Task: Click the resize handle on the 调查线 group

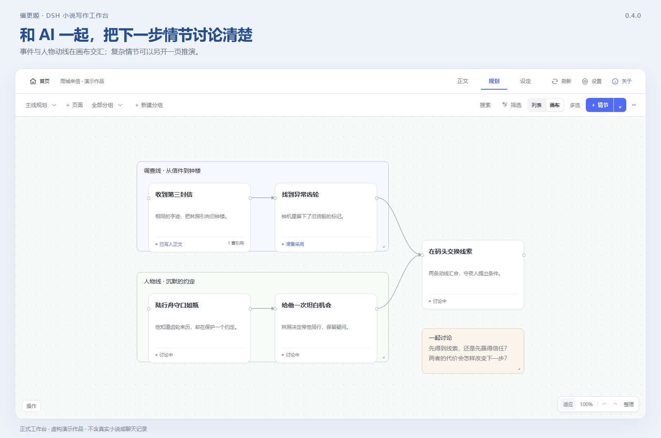Action: [383, 246]
